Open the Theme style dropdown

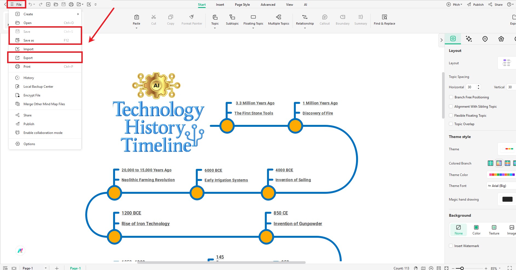pyautogui.click(x=507, y=149)
